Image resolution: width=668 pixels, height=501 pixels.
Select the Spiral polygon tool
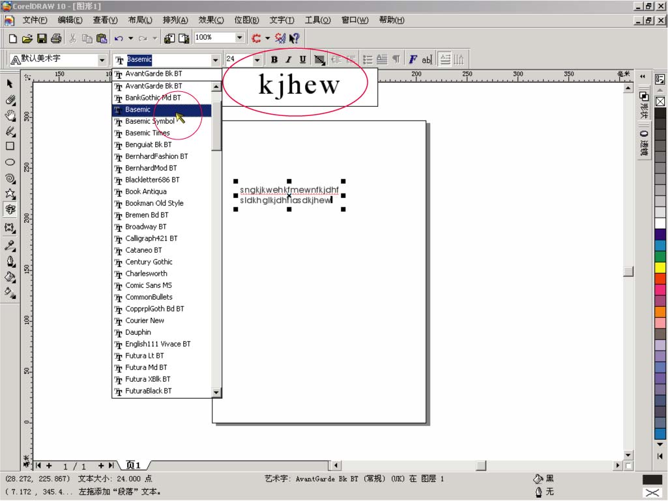click(10, 178)
